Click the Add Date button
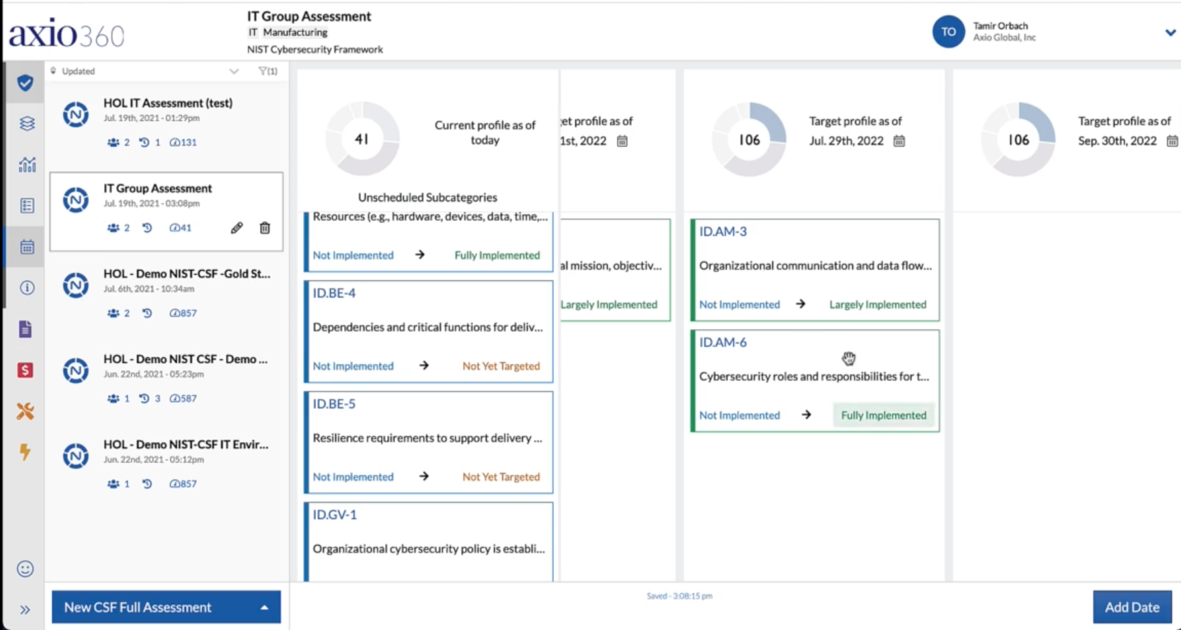The width and height of the screenshot is (1181, 630). (x=1132, y=607)
